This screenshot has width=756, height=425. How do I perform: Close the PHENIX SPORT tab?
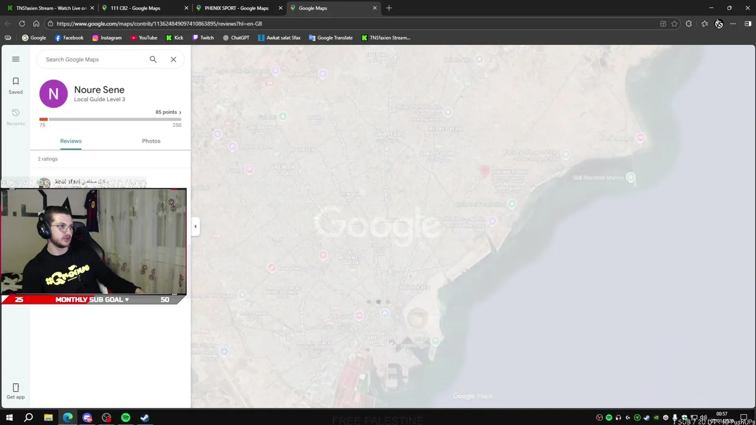(281, 8)
